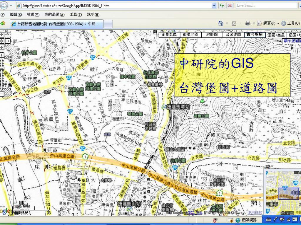301x225 pixels.
Task: Click the speech tools balloon icon in language bar
Action: tap(282, 219)
